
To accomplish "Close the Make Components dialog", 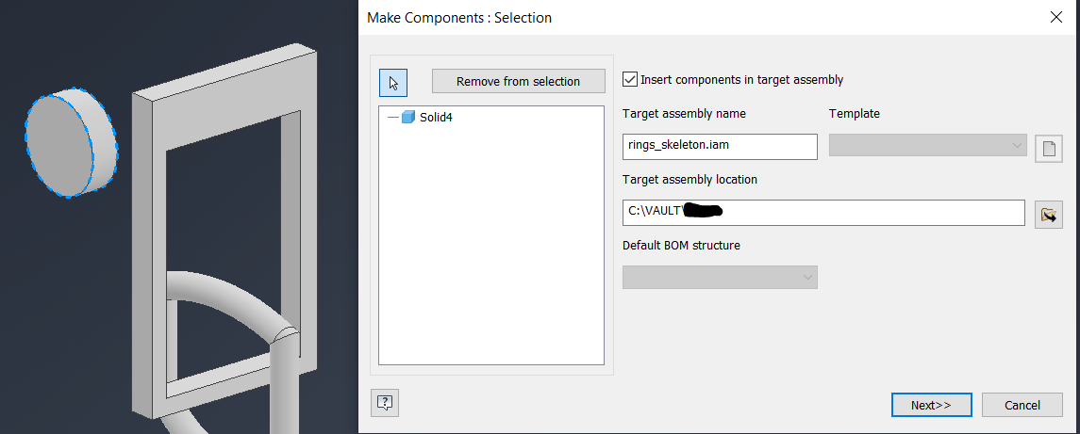I will point(1055,17).
